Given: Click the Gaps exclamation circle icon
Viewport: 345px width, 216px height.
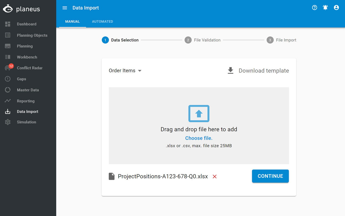Looking at the screenshot, I should tap(8, 79).
